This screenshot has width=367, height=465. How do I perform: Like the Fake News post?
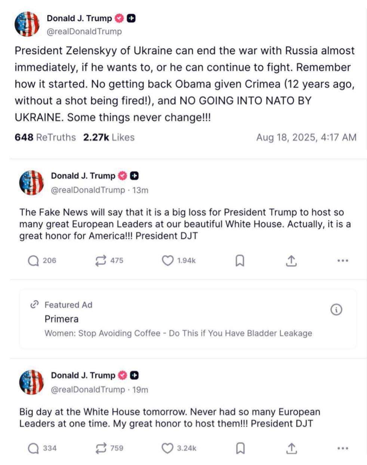(x=167, y=261)
